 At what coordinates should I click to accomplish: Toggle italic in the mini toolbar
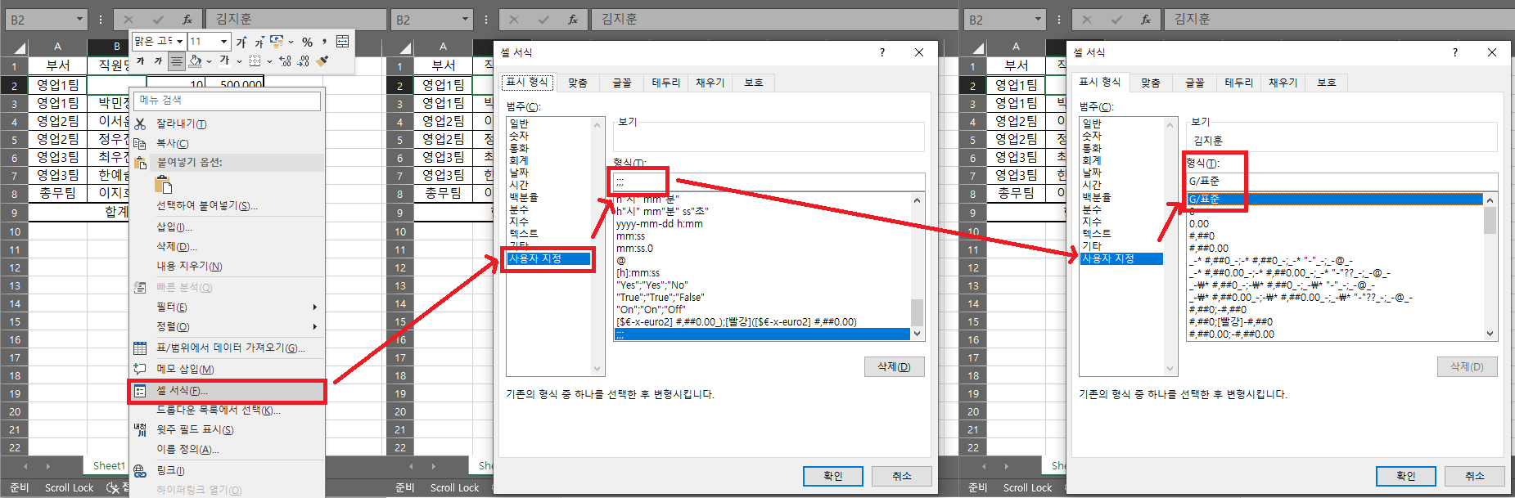pos(158,61)
